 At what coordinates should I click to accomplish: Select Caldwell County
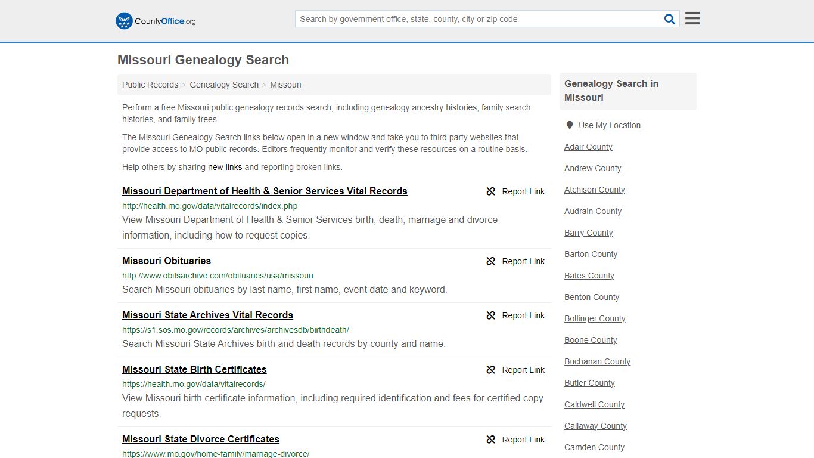[x=594, y=404]
